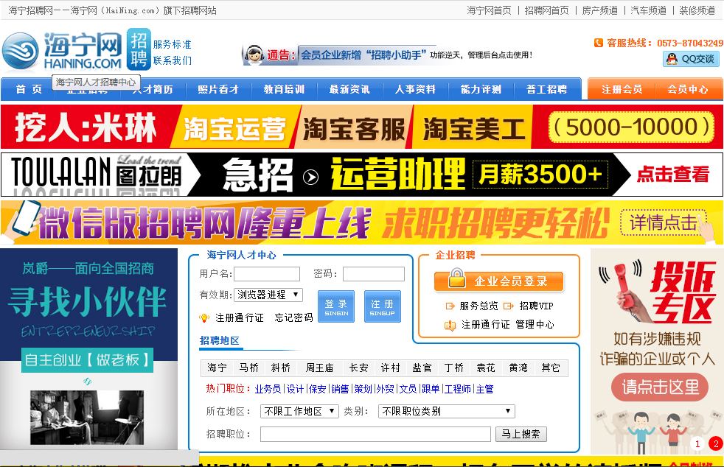Focus the 用户名 input field

click(267, 274)
